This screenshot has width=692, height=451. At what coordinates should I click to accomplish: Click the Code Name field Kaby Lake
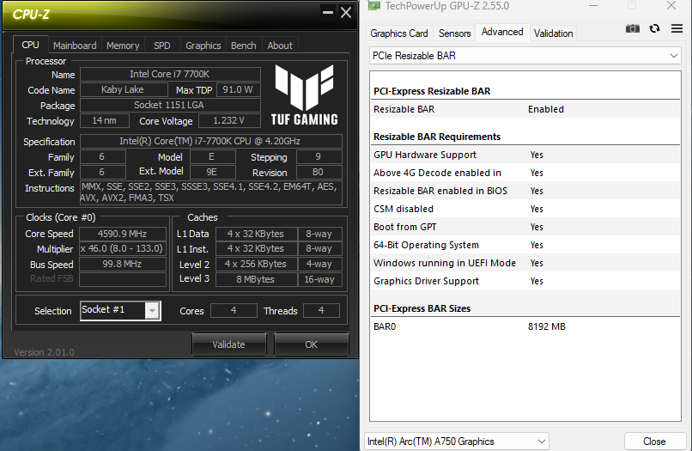[124, 89]
